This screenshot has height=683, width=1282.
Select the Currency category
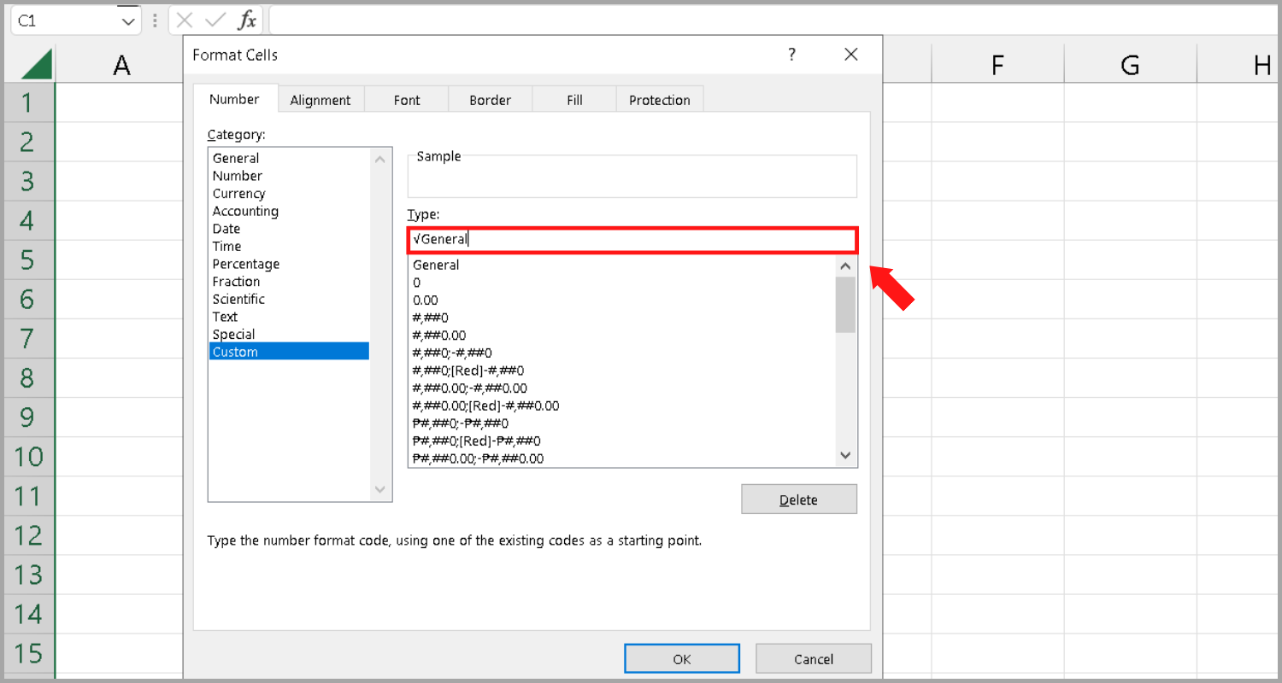238,193
